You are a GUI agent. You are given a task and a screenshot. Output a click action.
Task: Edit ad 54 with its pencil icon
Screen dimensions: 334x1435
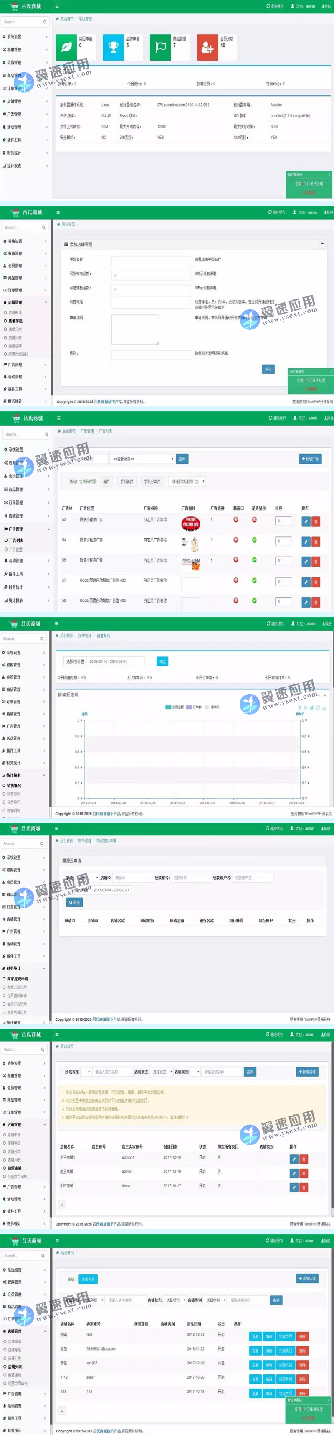coord(306,541)
